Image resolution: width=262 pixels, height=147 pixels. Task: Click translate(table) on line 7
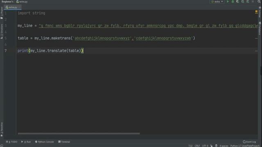pos(64,51)
